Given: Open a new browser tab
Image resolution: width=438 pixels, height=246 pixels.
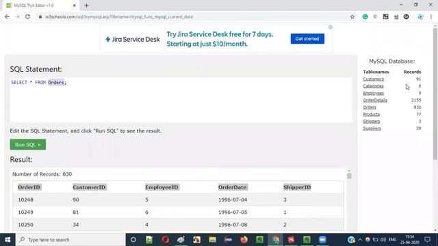Looking at the screenshot, I should click(x=86, y=5).
